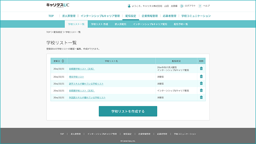This screenshot has height=144, width=256.
Task: Click footer 応募者管理 link
Action: pyautogui.click(x=162, y=134)
